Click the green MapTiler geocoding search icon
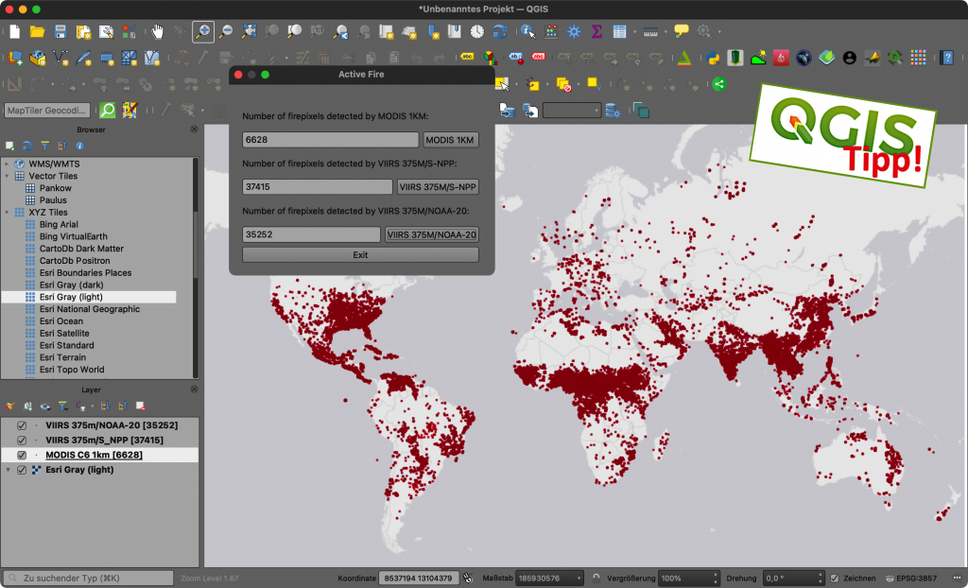 click(x=108, y=111)
